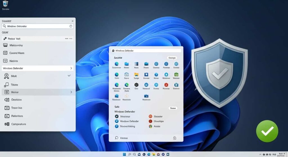Open Stoaxentelsing in the recommended list
The width and height of the screenshot is (288, 157).
click(x=125, y=126)
